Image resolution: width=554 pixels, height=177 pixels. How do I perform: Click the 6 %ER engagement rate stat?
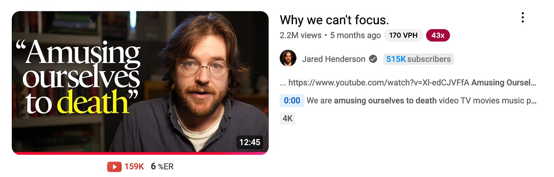pyautogui.click(x=162, y=166)
